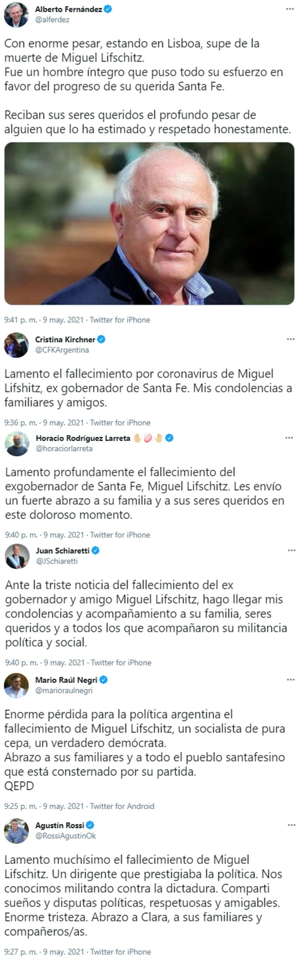Open Horacio Rodríguez Larreta's profile avatar
The image size is (300, 960).
(17, 444)
